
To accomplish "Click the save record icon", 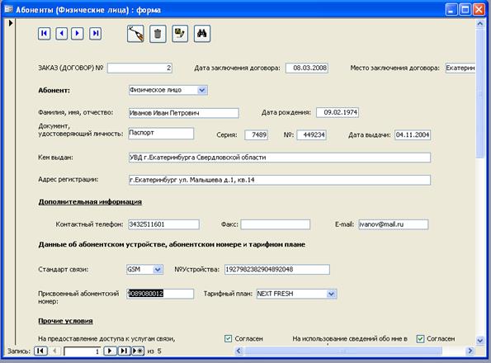I will [180, 34].
